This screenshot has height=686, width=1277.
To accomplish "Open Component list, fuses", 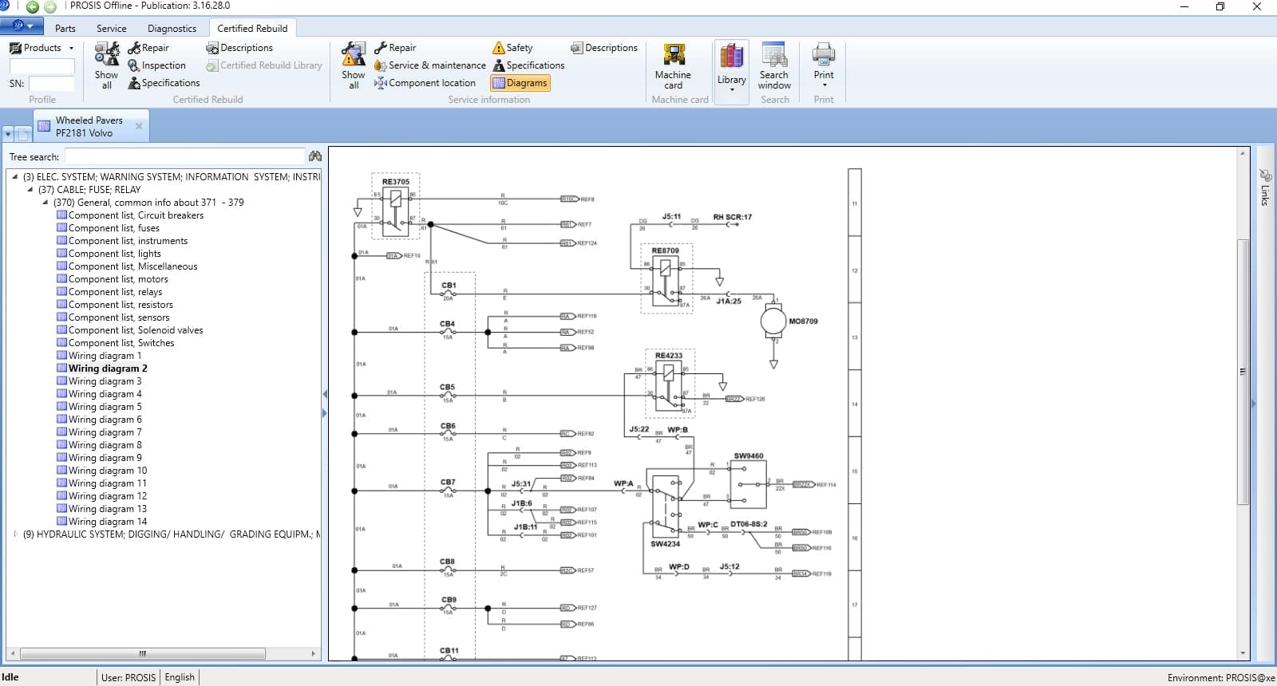I will tap(113, 228).
